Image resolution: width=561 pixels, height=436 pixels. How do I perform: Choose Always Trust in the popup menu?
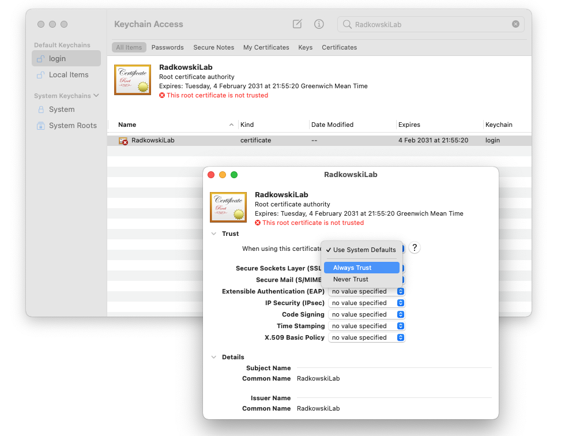pyautogui.click(x=362, y=268)
